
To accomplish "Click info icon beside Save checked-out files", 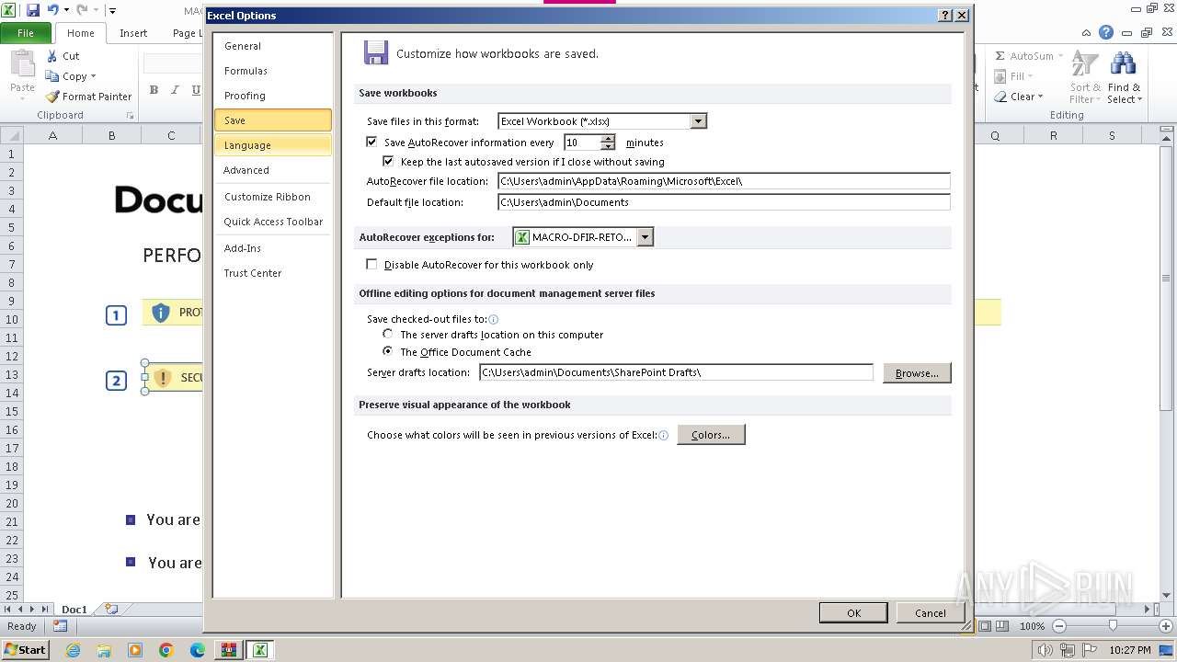I will tap(493, 319).
